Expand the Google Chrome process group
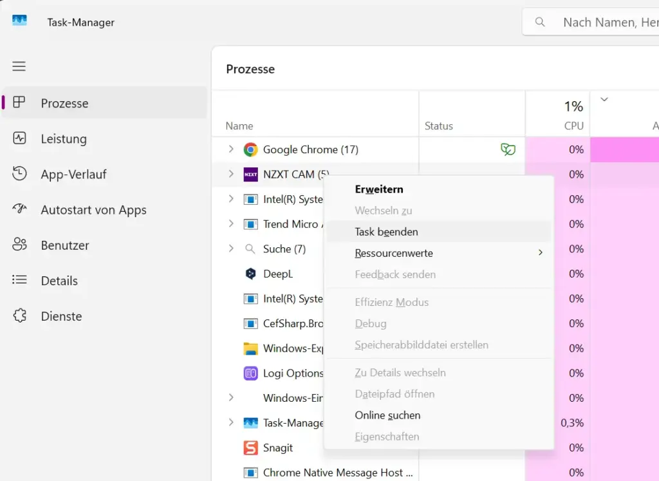The image size is (659, 481). point(231,149)
